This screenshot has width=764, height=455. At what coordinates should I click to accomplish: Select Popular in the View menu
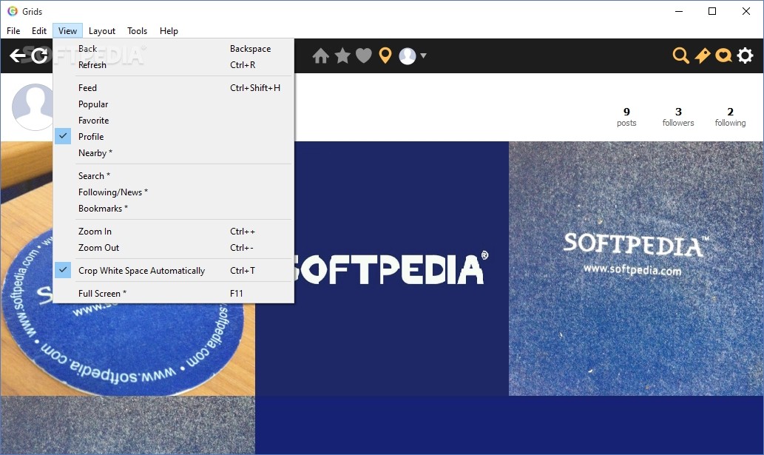[x=174, y=104]
